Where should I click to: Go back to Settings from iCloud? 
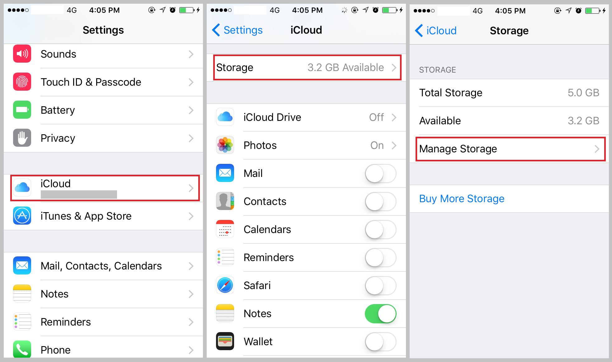237,30
